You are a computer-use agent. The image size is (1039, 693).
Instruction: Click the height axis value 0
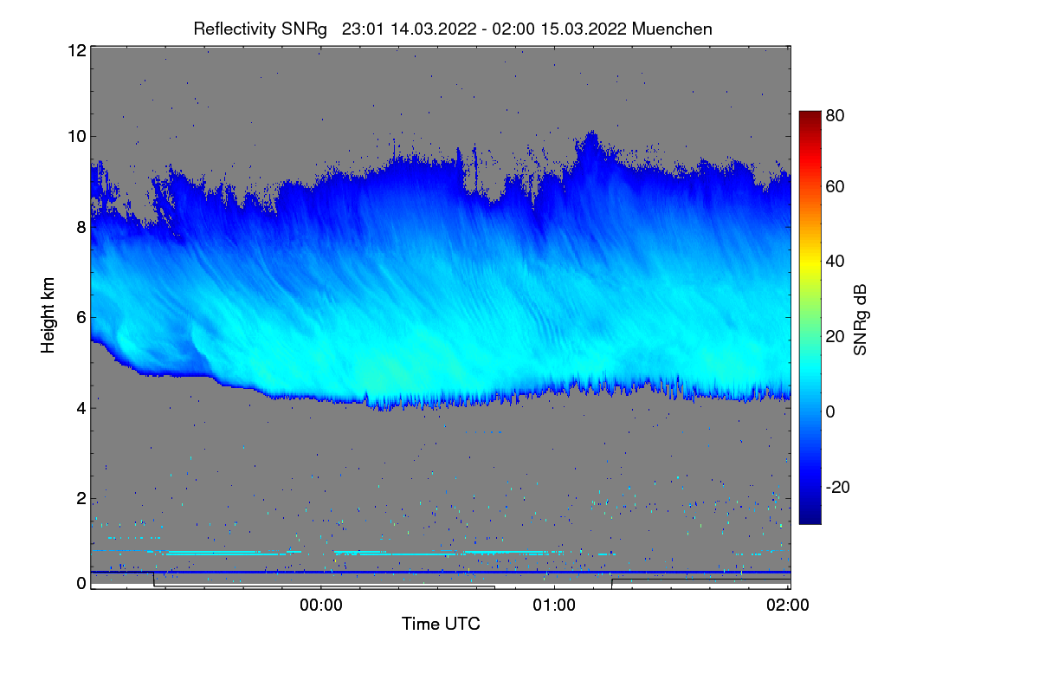tap(81, 583)
